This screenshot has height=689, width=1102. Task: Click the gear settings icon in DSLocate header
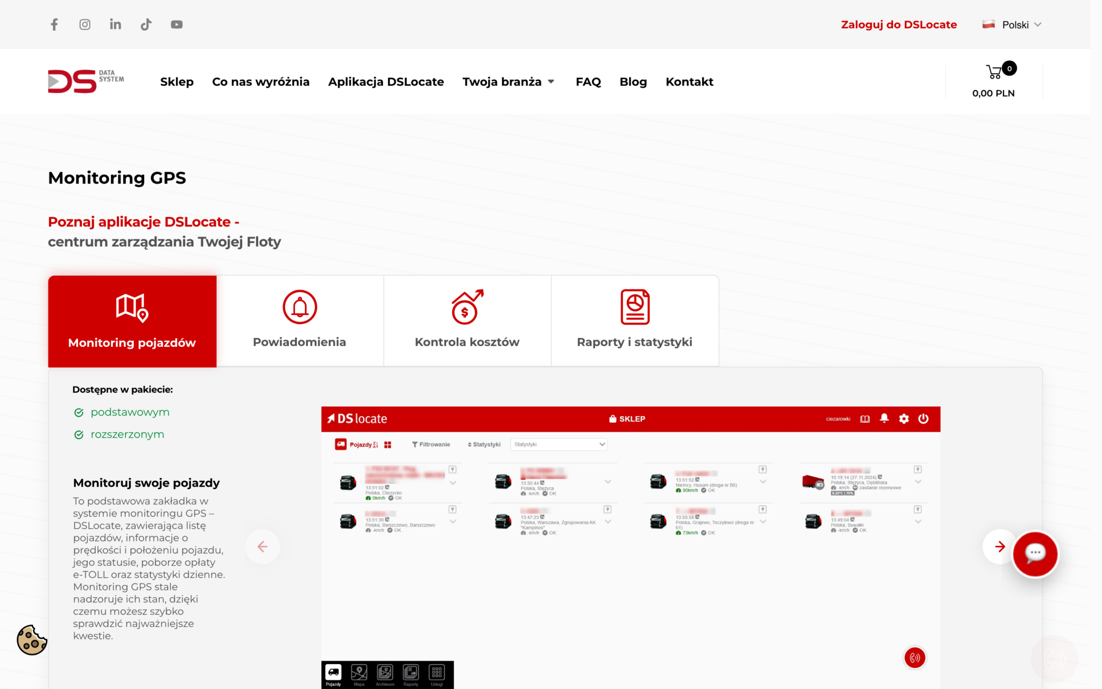pyautogui.click(x=904, y=418)
